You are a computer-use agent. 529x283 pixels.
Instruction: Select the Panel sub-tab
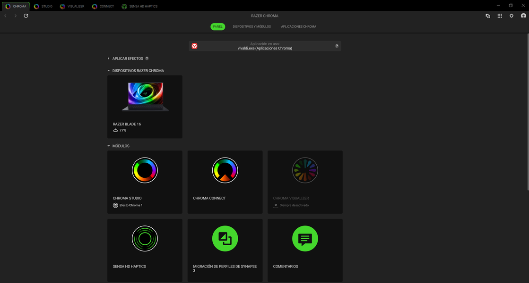217,26
